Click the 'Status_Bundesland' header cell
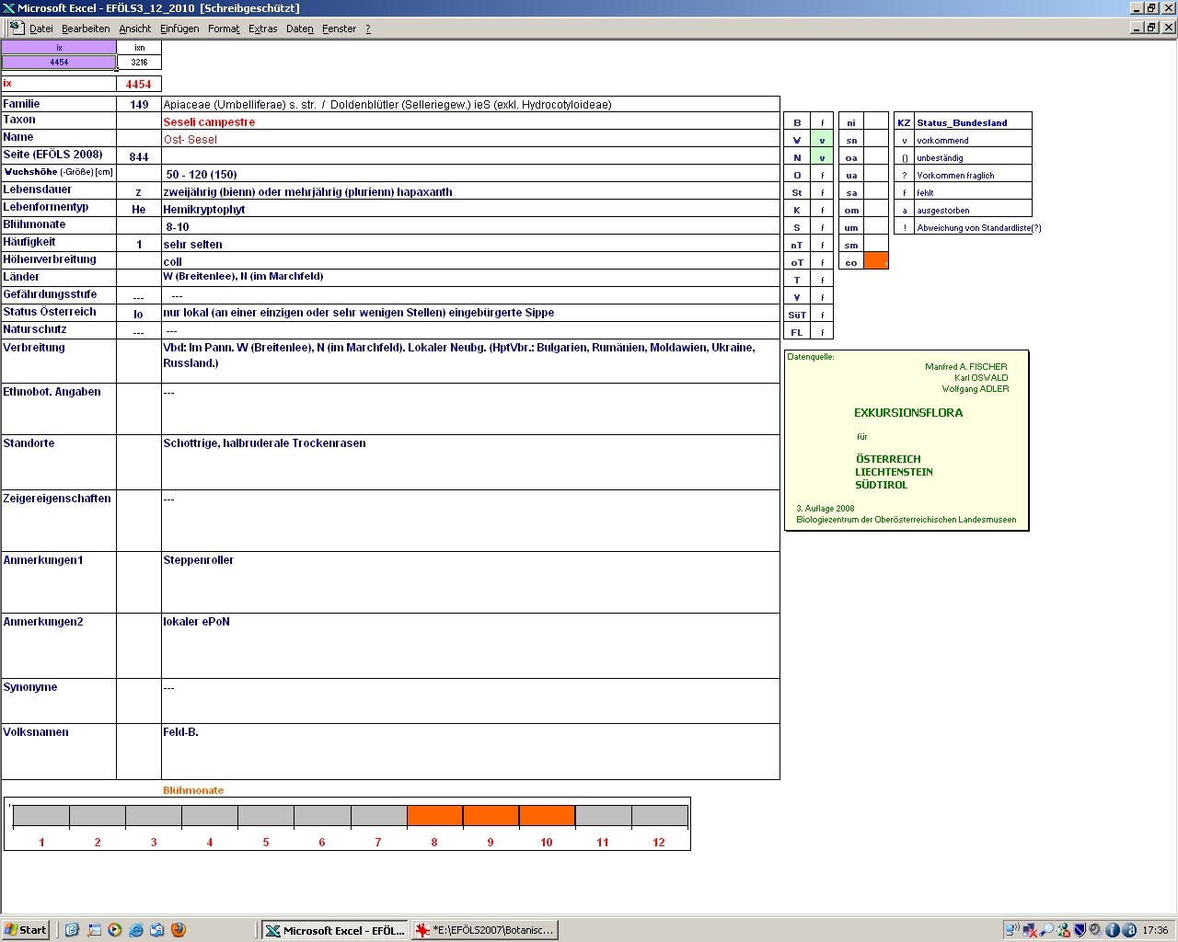 click(973, 122)
